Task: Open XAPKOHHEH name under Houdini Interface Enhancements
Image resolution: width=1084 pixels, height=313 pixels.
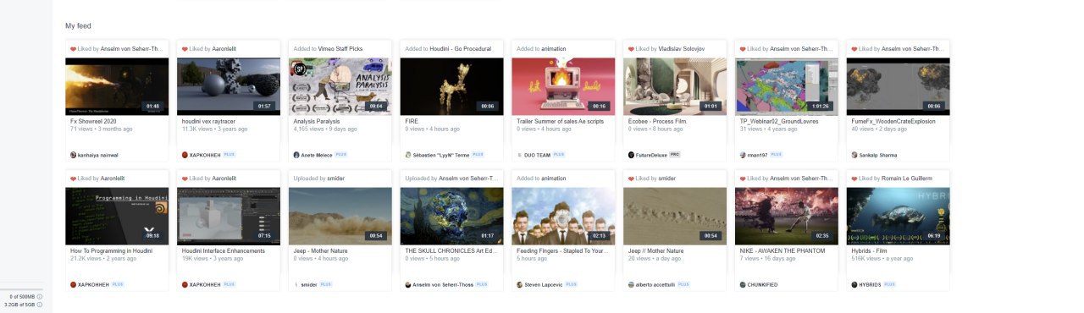Action: 206,284
